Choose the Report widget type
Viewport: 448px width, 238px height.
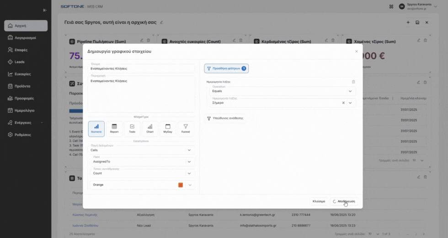[x=114, y=129]
